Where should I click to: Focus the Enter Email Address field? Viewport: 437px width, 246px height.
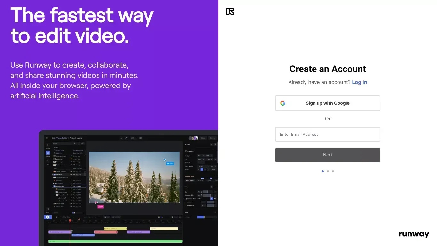[x=328, y=135]
